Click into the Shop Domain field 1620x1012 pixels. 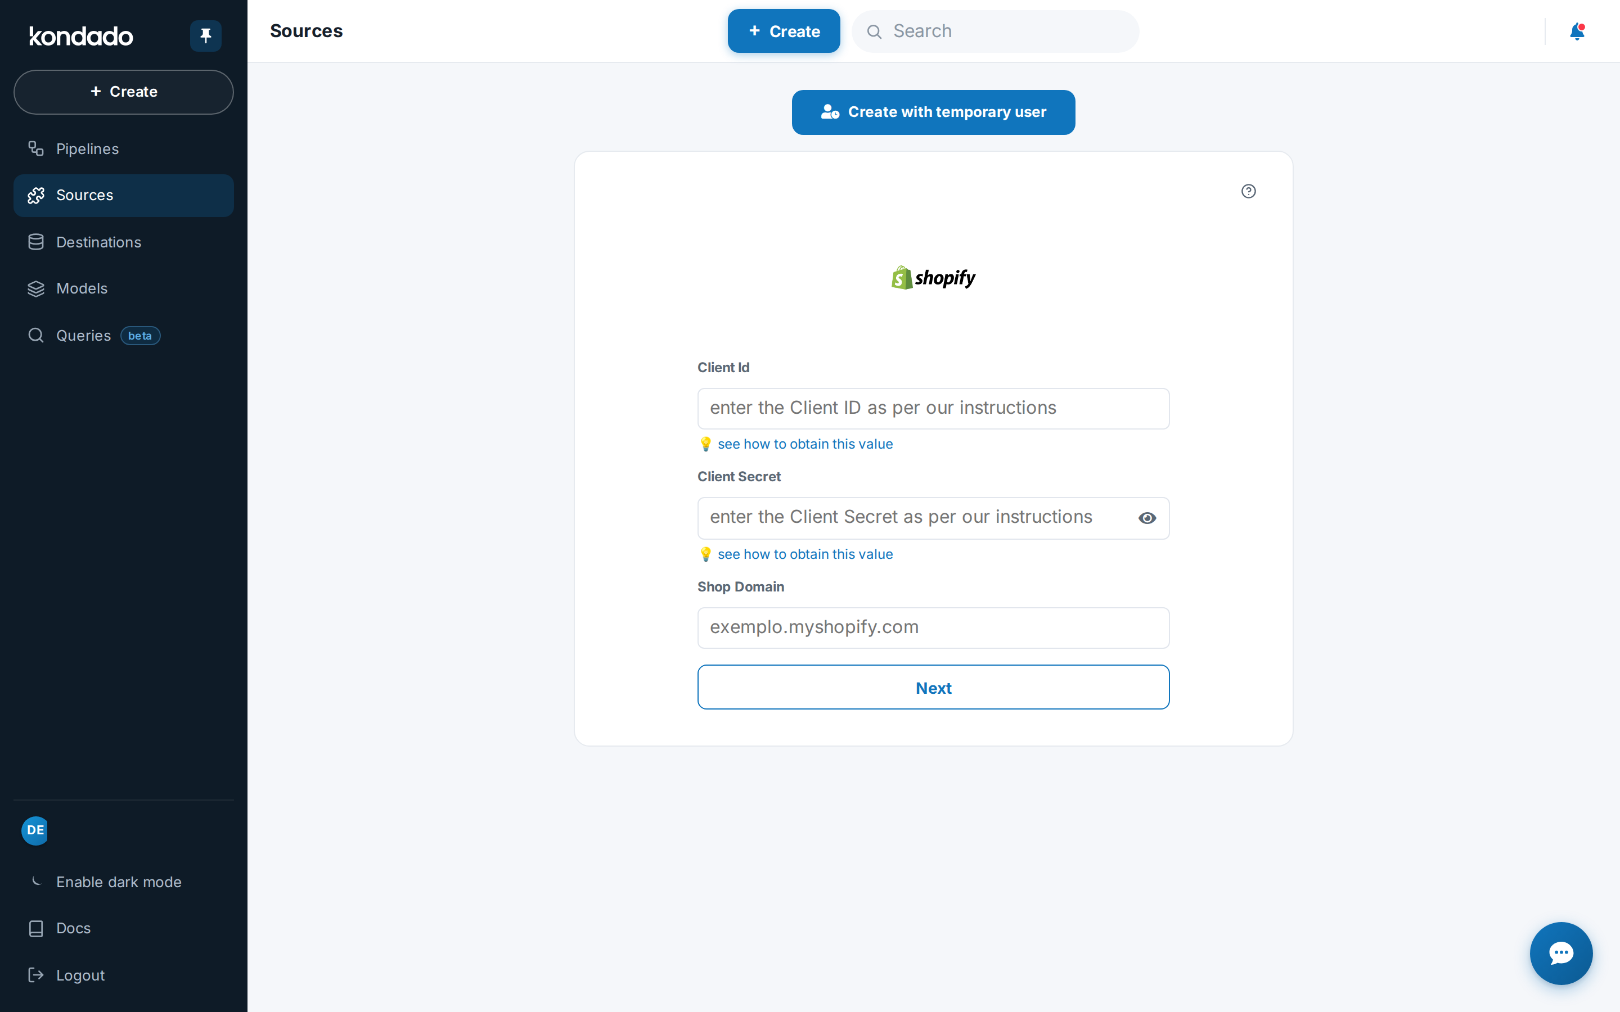click(933, 628)
